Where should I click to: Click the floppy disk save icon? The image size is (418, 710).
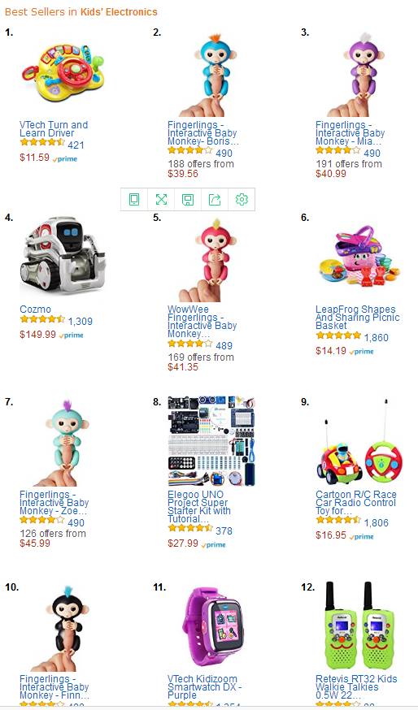(x=188, y=199)
